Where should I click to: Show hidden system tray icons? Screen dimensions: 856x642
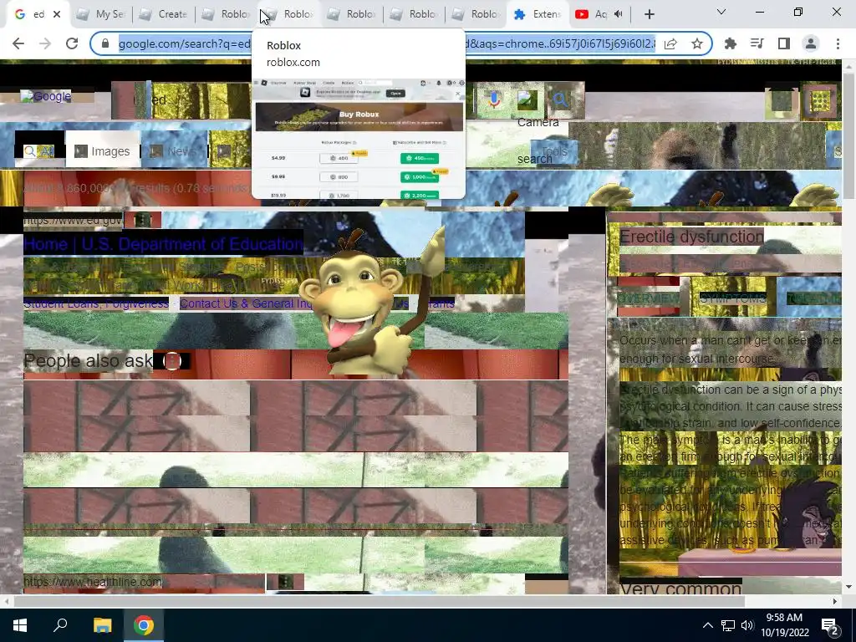click(707, 625)
